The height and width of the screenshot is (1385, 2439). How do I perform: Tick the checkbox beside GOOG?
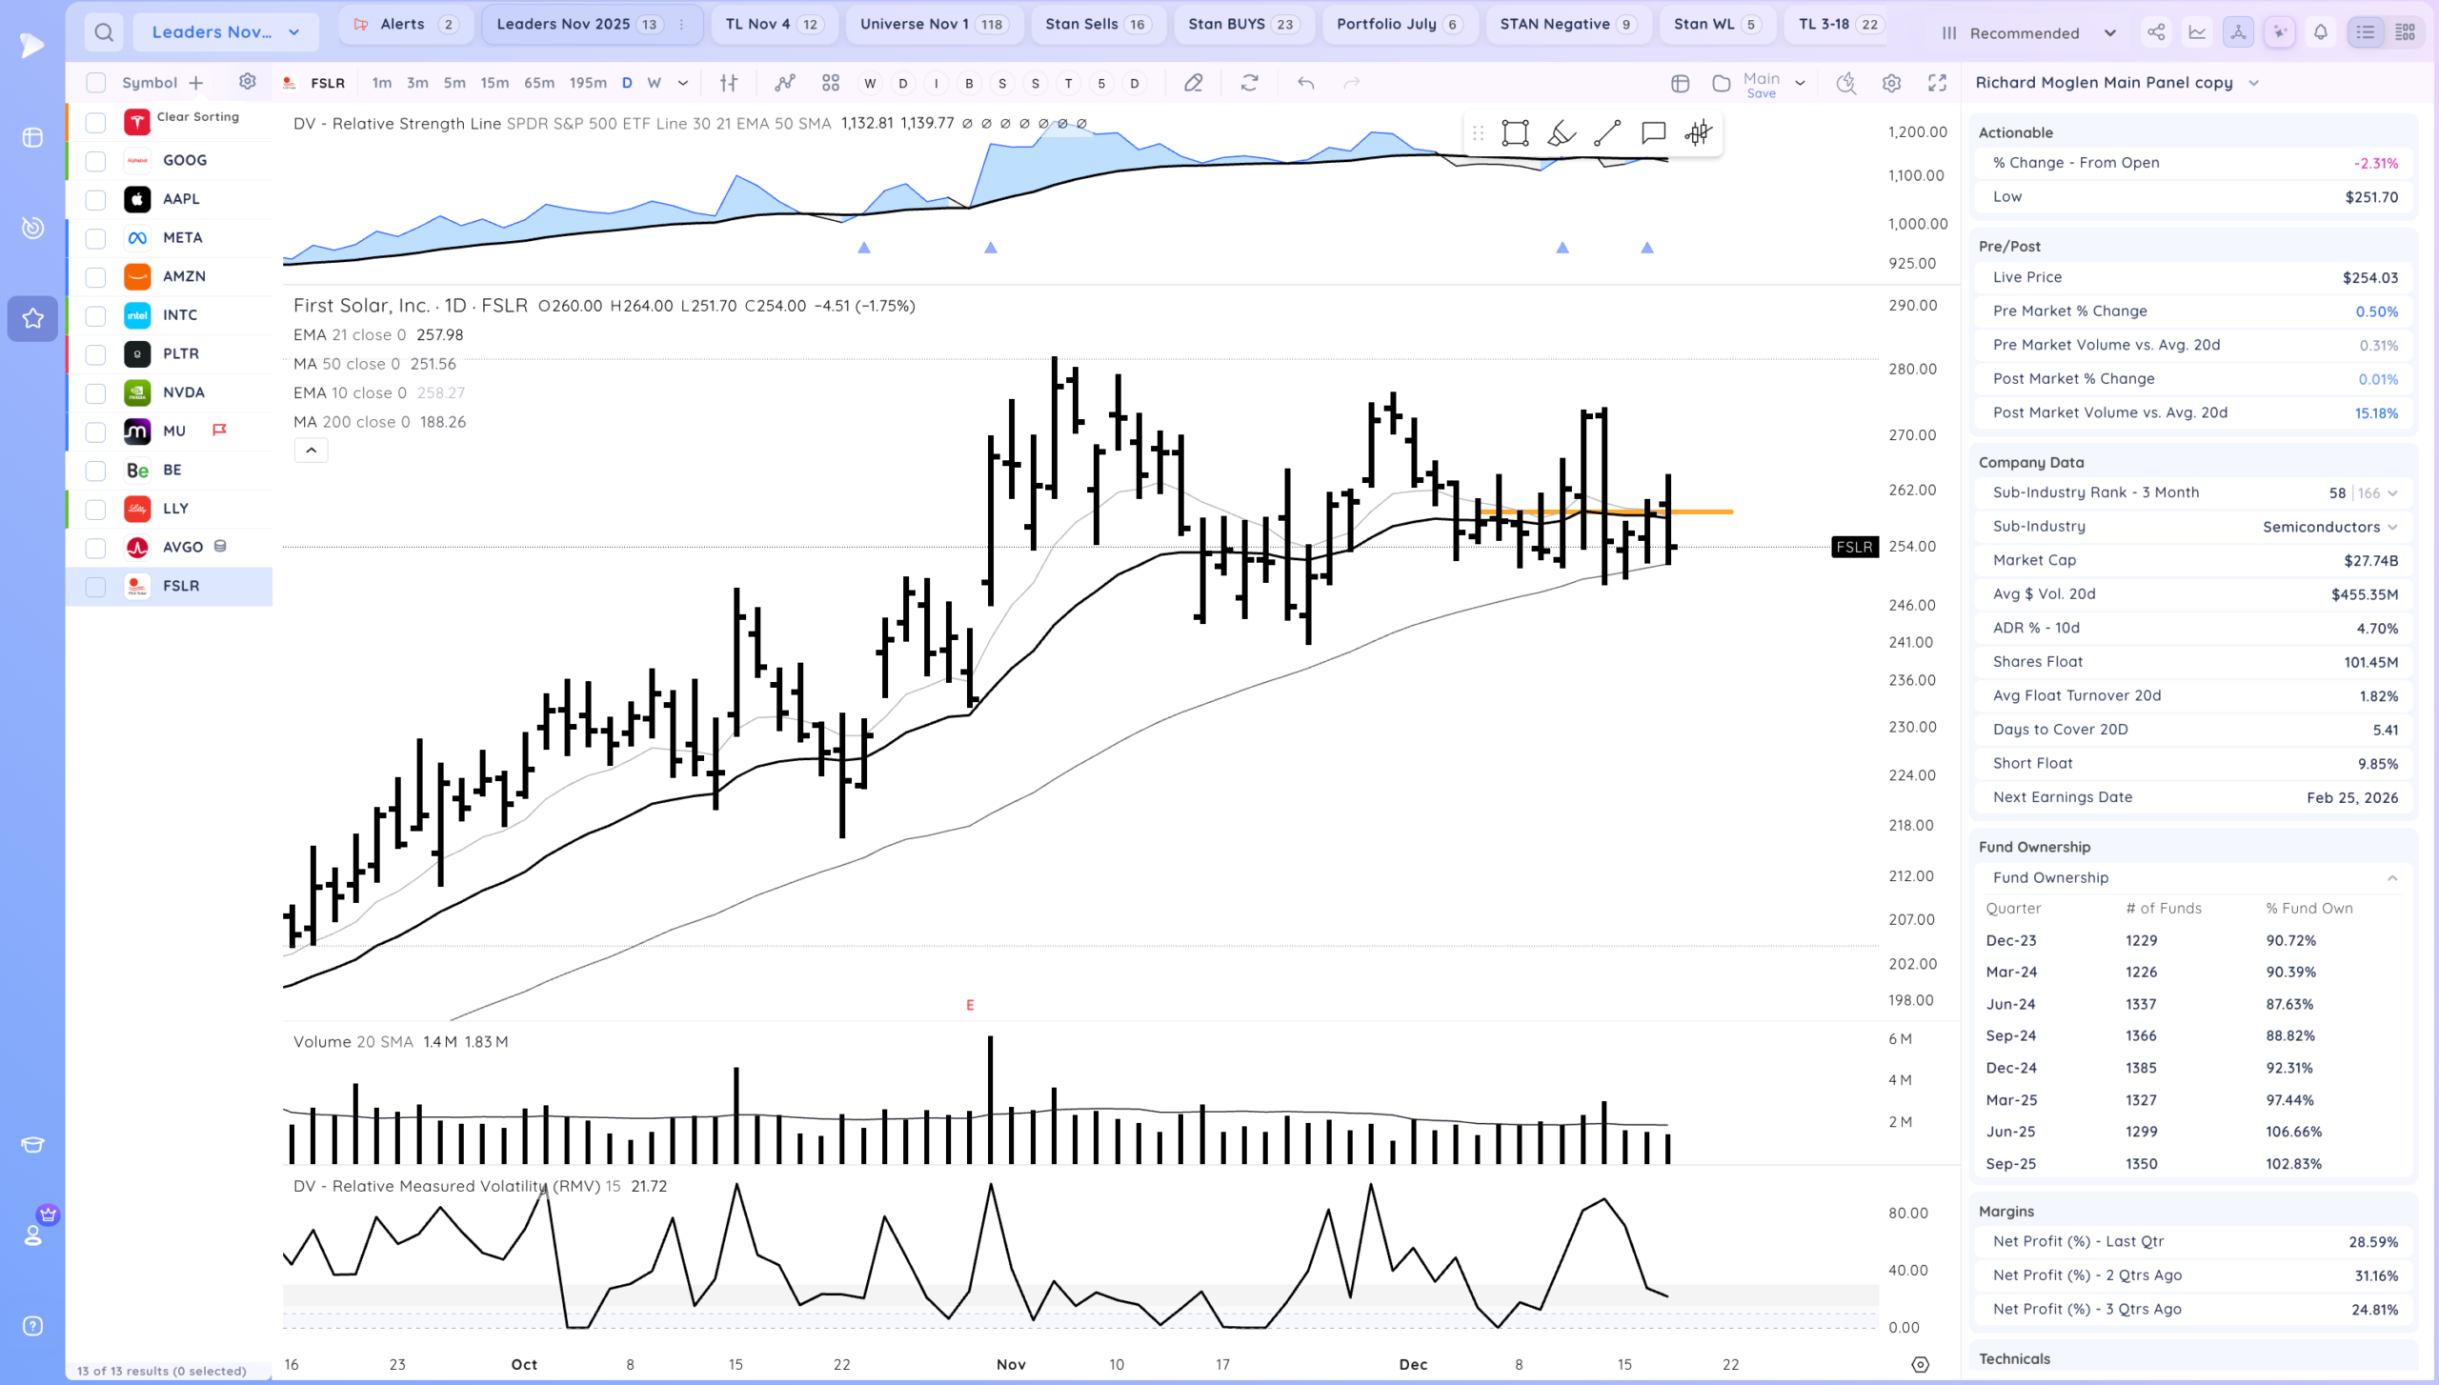click(x=95, y=161)
